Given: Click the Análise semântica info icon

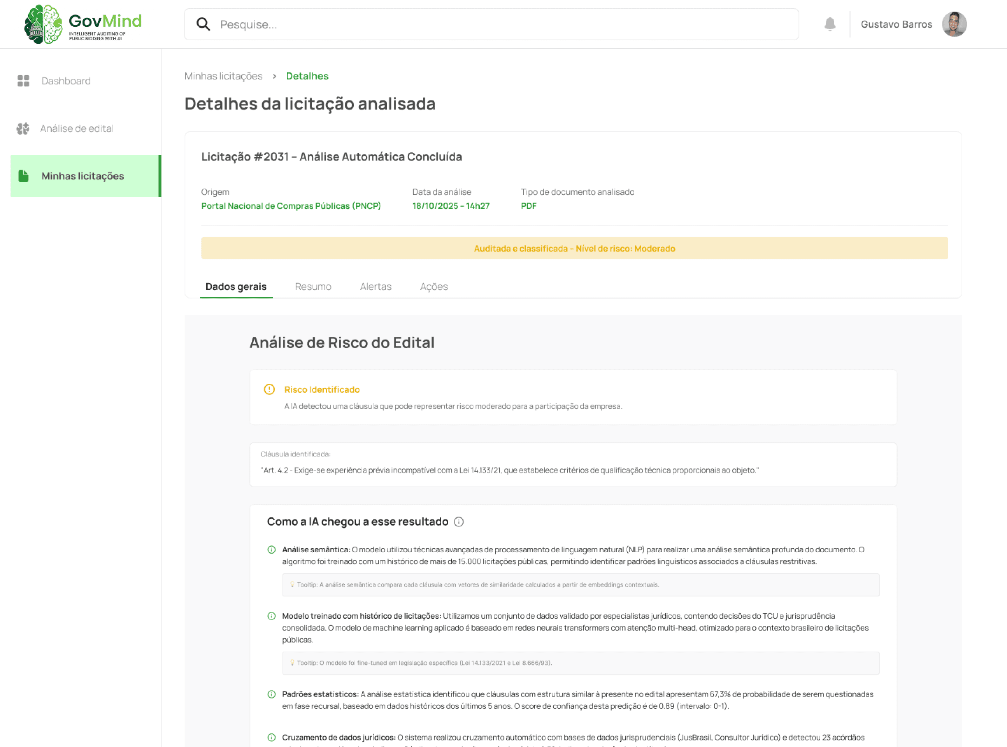Looking at the screenshot, I should tap(272, 550).
